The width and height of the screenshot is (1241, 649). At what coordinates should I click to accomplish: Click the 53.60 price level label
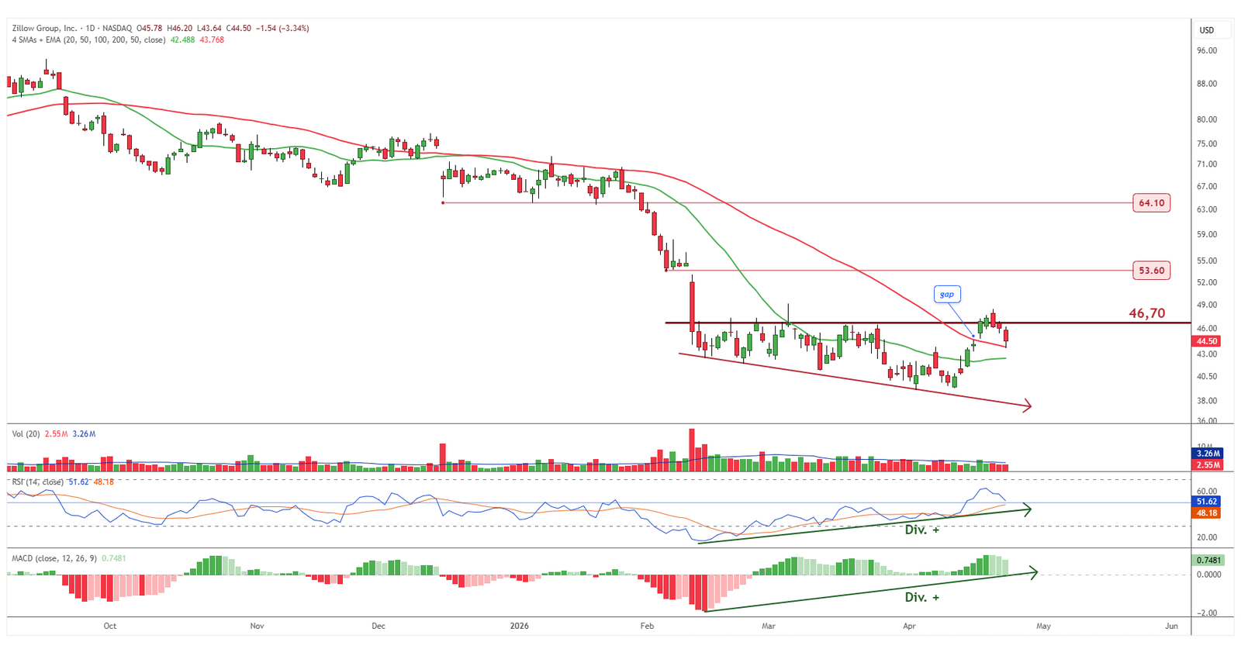click(x=1151, y=271)
